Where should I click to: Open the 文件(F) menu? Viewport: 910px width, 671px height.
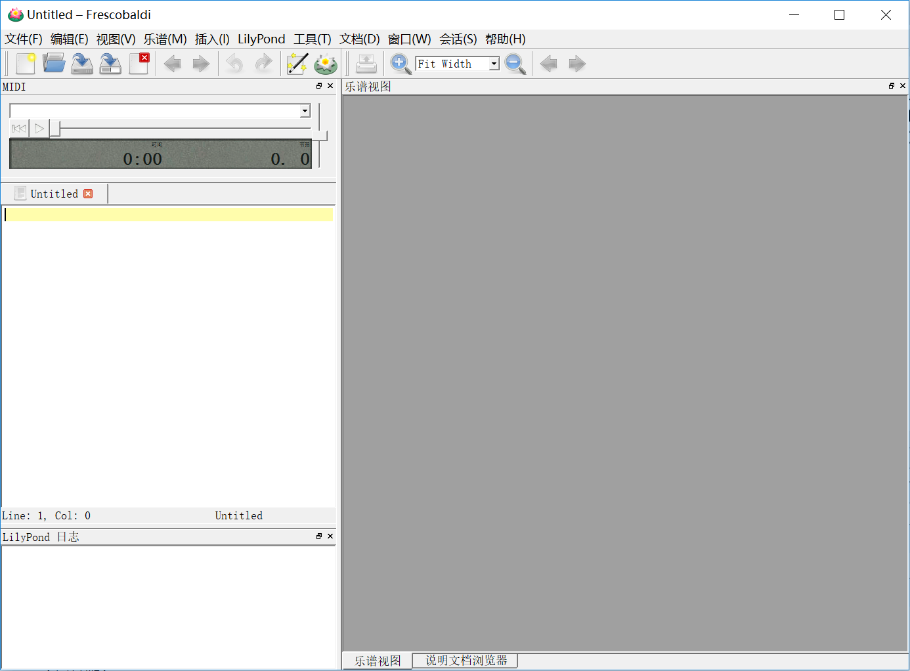[x=24, y=39]
